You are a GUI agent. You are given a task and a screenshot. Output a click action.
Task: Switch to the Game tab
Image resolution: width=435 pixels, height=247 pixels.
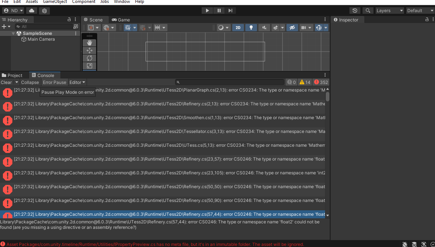pyautogui.click(x=121, y=20)
